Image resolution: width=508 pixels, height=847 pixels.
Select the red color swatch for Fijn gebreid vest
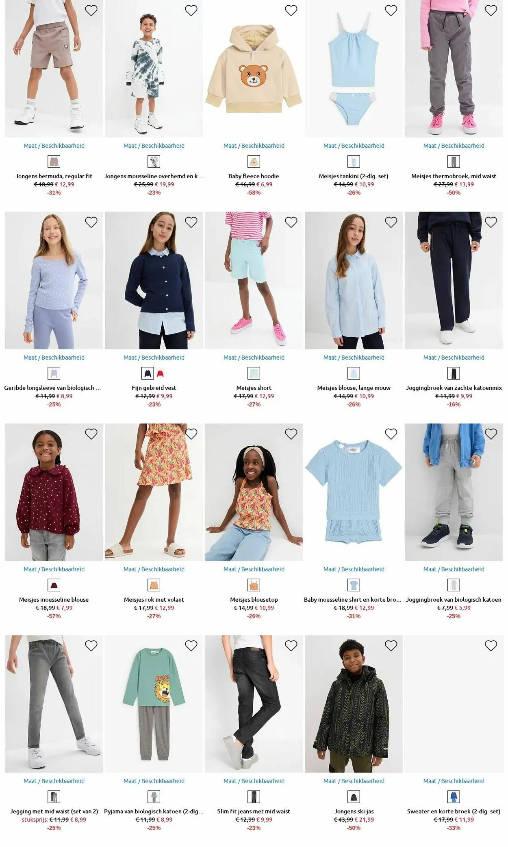160,373
